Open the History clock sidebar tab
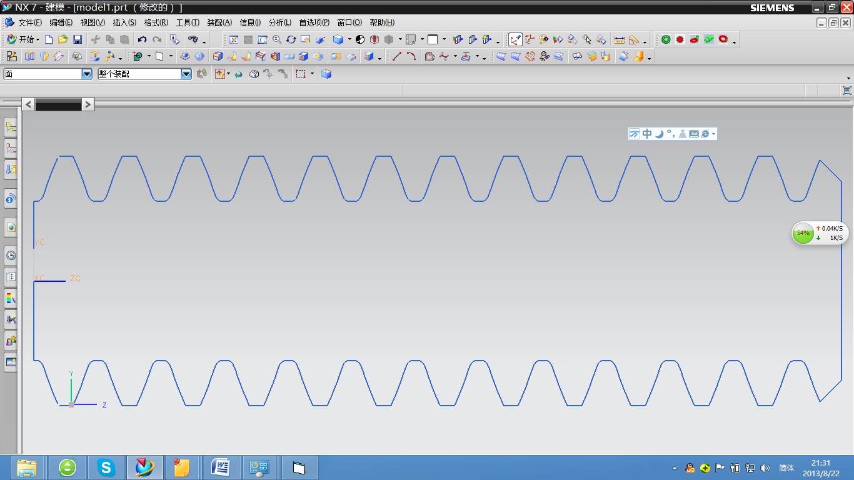 point(11,255)
